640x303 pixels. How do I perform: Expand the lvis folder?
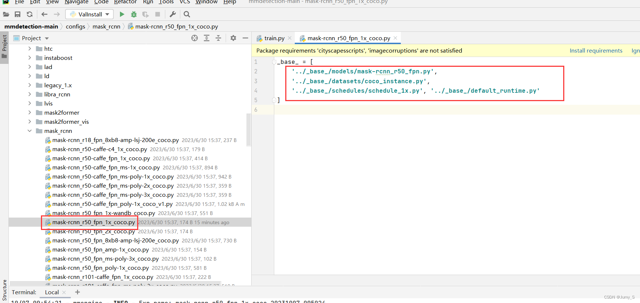point(30,103)
